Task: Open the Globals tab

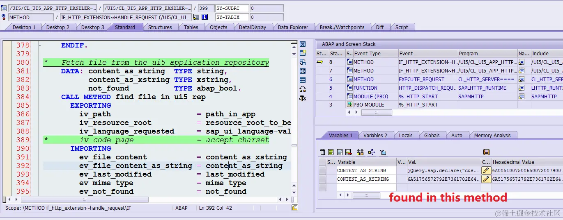Action: point(432,135)
